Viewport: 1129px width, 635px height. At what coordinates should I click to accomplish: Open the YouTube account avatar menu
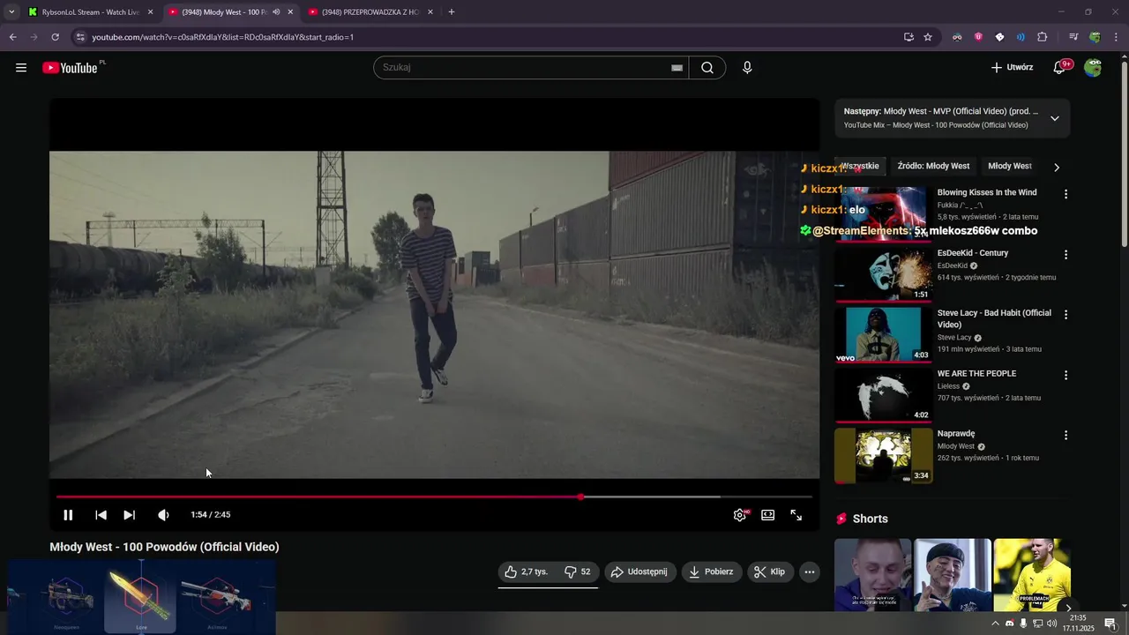pyautogui.click(x=1093, y=67)
